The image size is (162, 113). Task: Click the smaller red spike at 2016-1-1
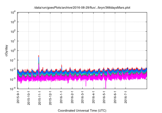tap(61, 65)
